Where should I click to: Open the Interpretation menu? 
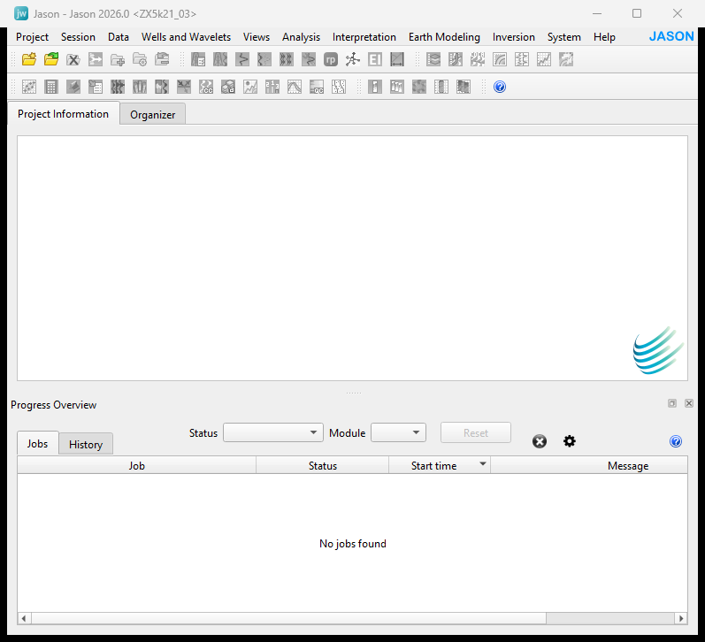point(364,37)
